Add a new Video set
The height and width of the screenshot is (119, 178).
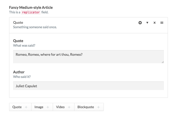tap(60, 107)
